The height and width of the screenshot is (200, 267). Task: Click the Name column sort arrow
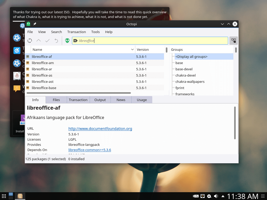132,49
